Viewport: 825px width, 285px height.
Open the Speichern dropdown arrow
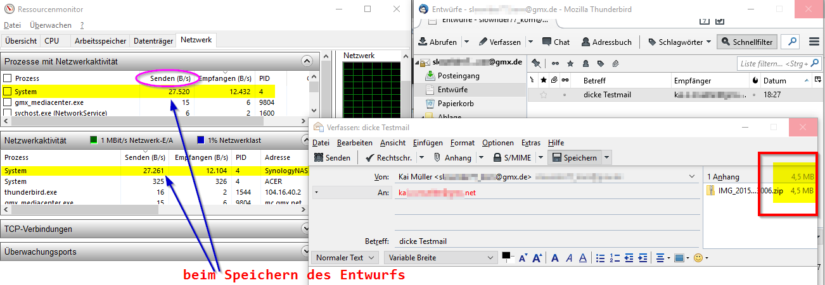(607, 157)
